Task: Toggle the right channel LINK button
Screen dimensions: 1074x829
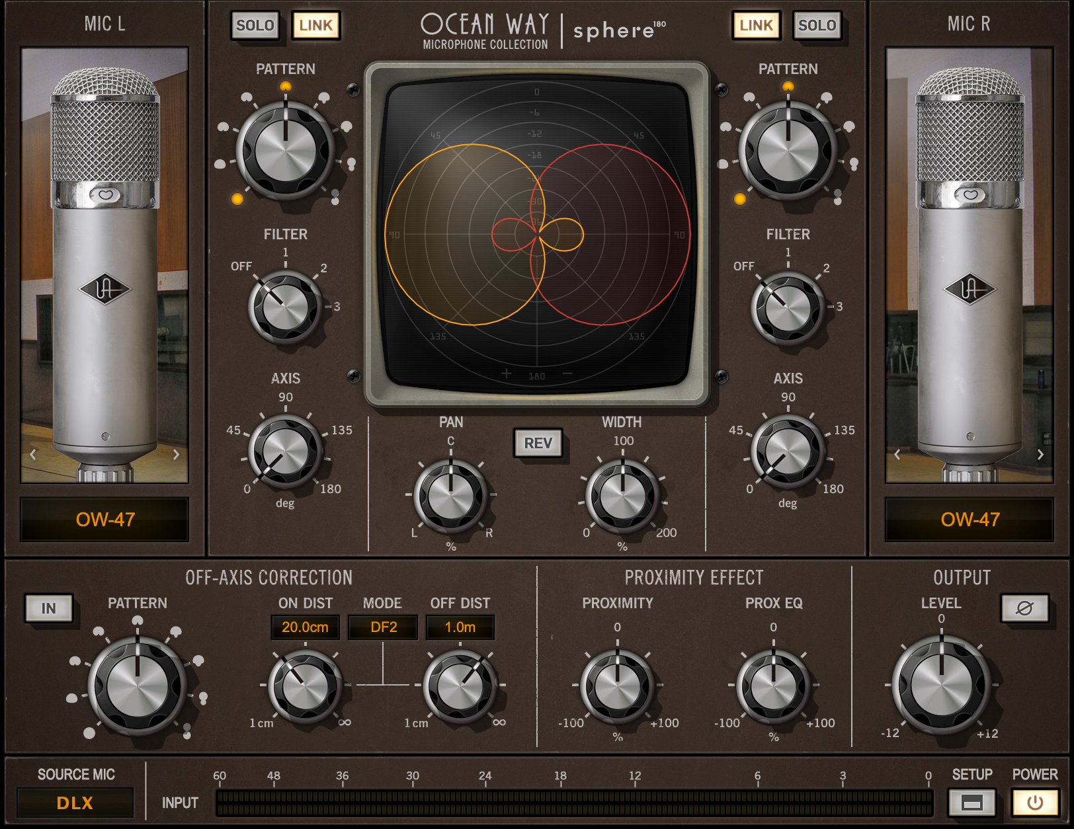Action: pos(756,26)
